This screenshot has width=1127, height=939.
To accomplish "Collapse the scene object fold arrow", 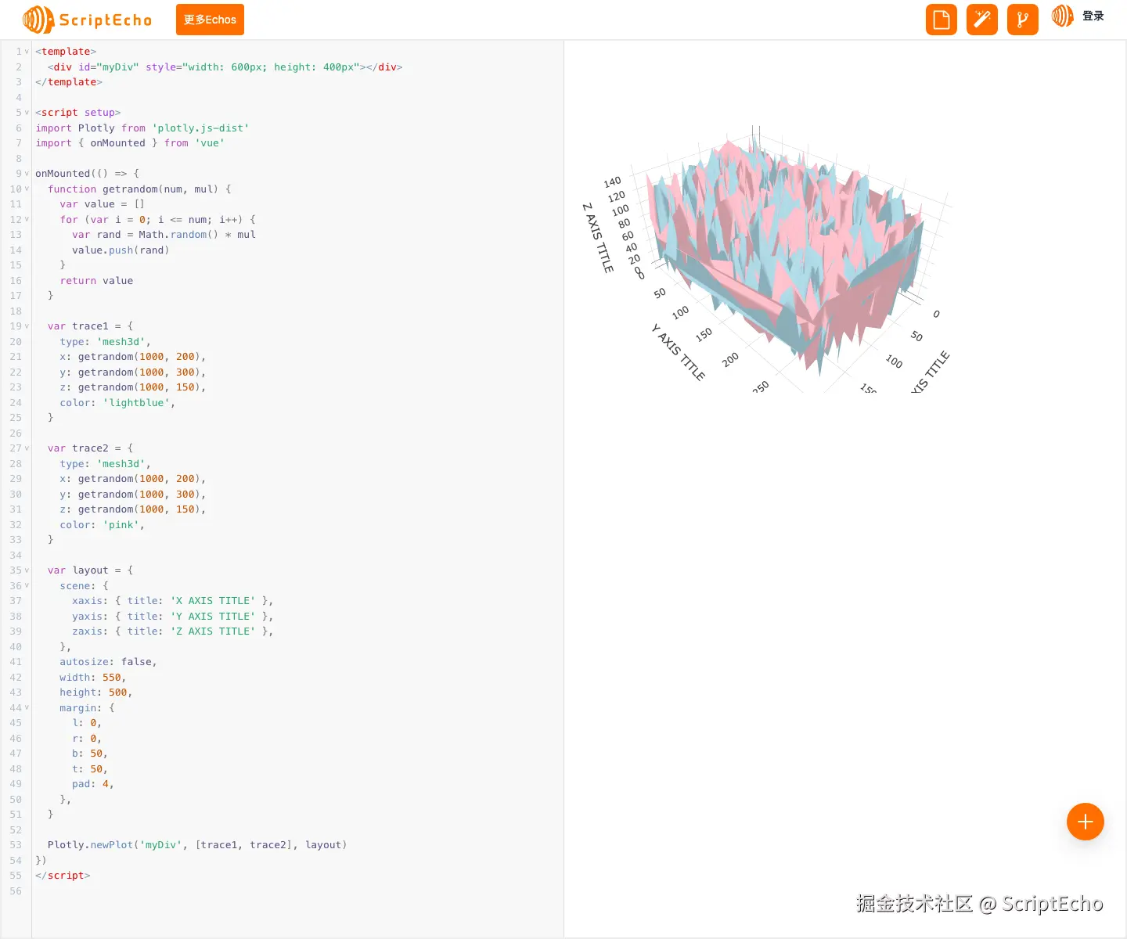I will (x=27, y=585).
